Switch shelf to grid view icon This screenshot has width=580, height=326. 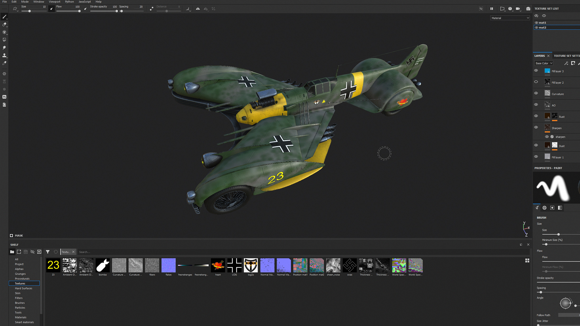pyautogui.click(x=527, y=261)
